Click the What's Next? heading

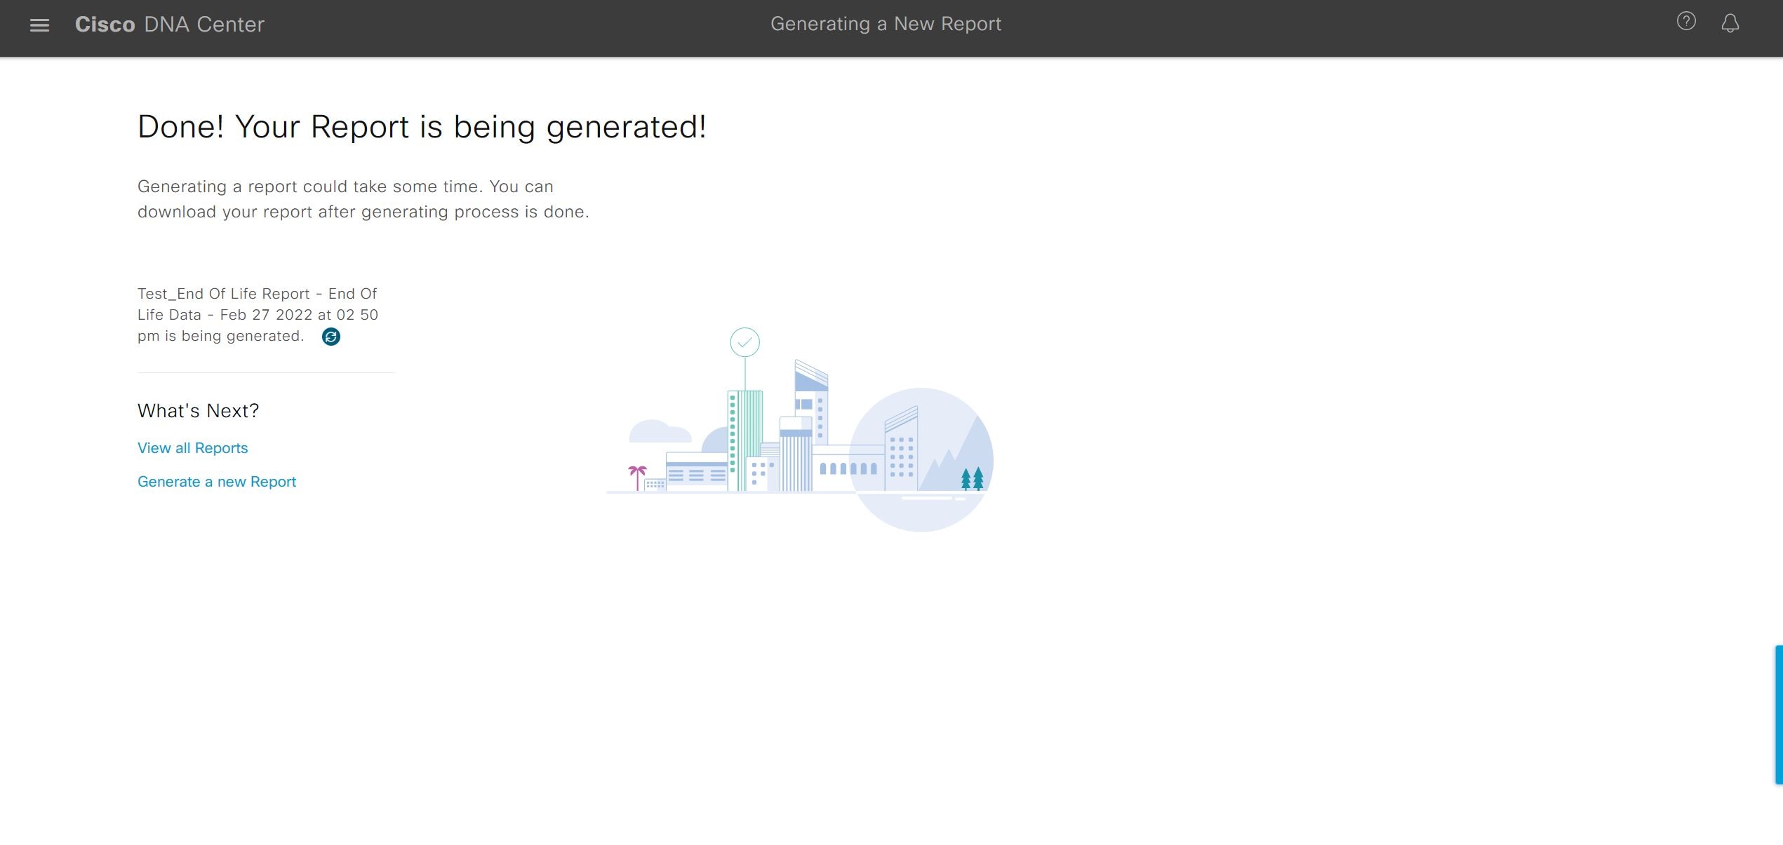point(198,411)
